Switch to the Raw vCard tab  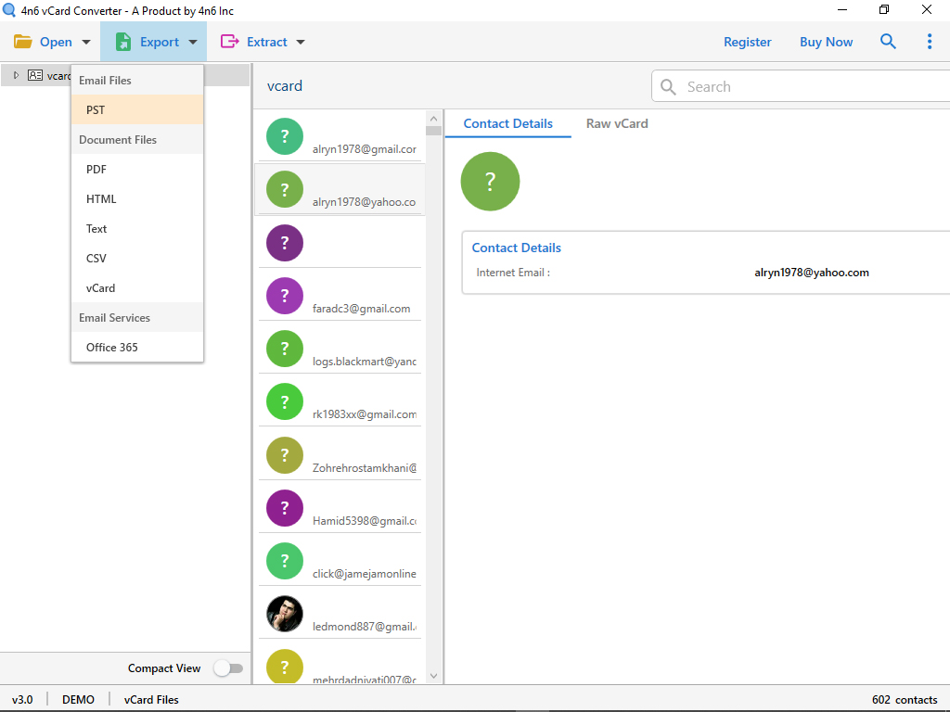(617, 123)
